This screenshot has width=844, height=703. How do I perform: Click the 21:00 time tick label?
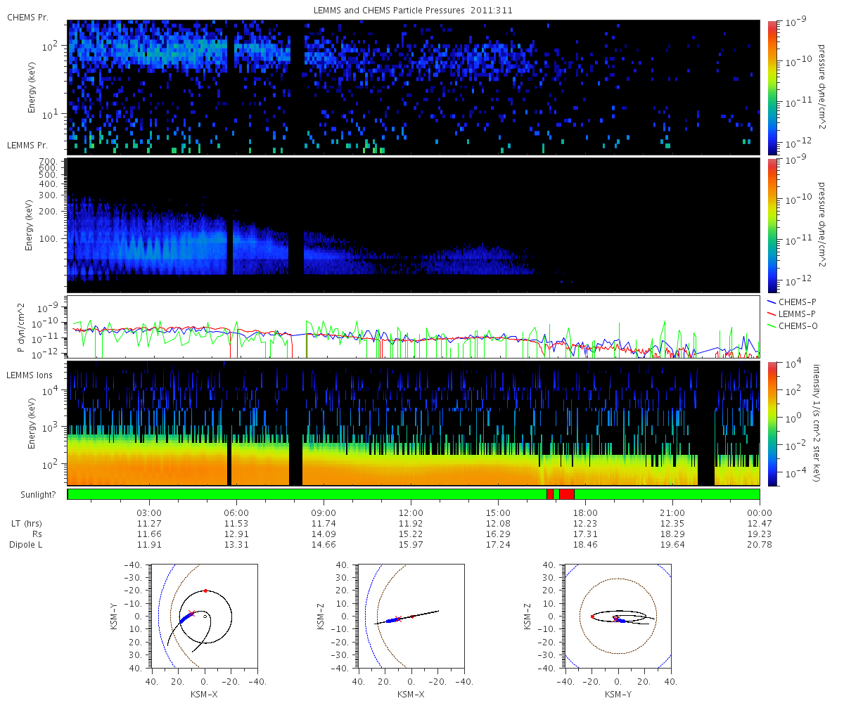(672, 512)
